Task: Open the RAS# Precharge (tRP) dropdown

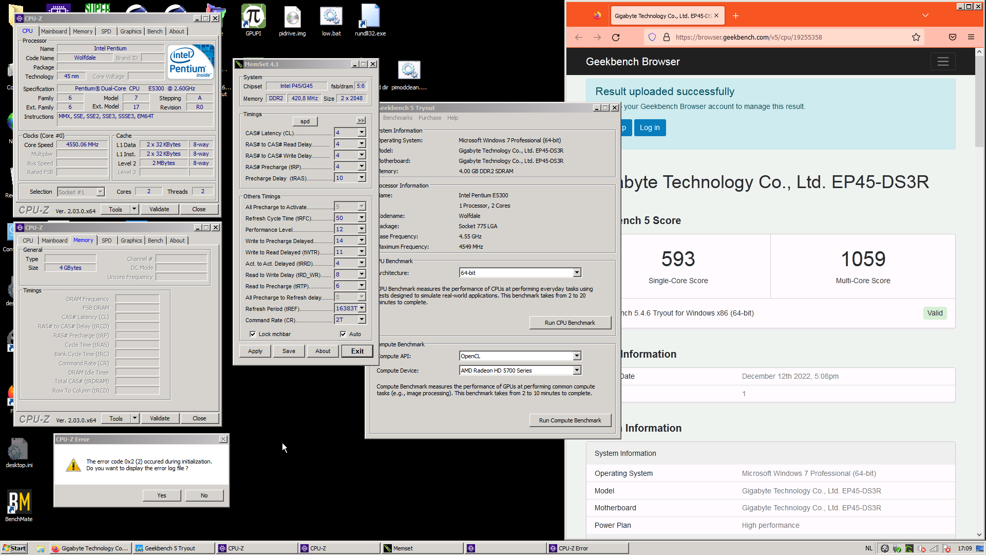Action: pos(362,166)
